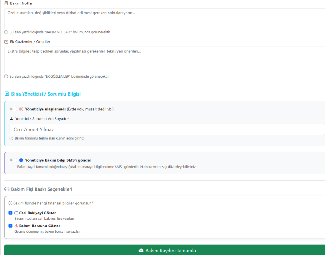325x255 pixels.
Task: Click the Bina Yöneticisi / Sorumlu Bilgisi heading
Action: [46, 94]
